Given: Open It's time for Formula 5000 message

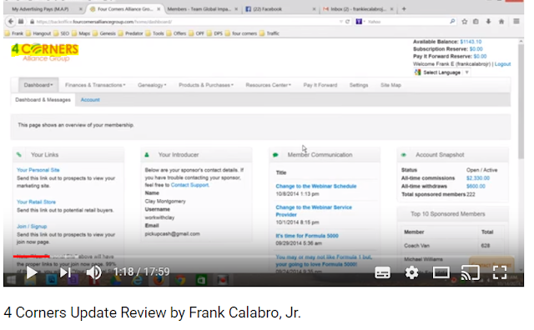Looking at the screenshot, I should click(307, 236).
